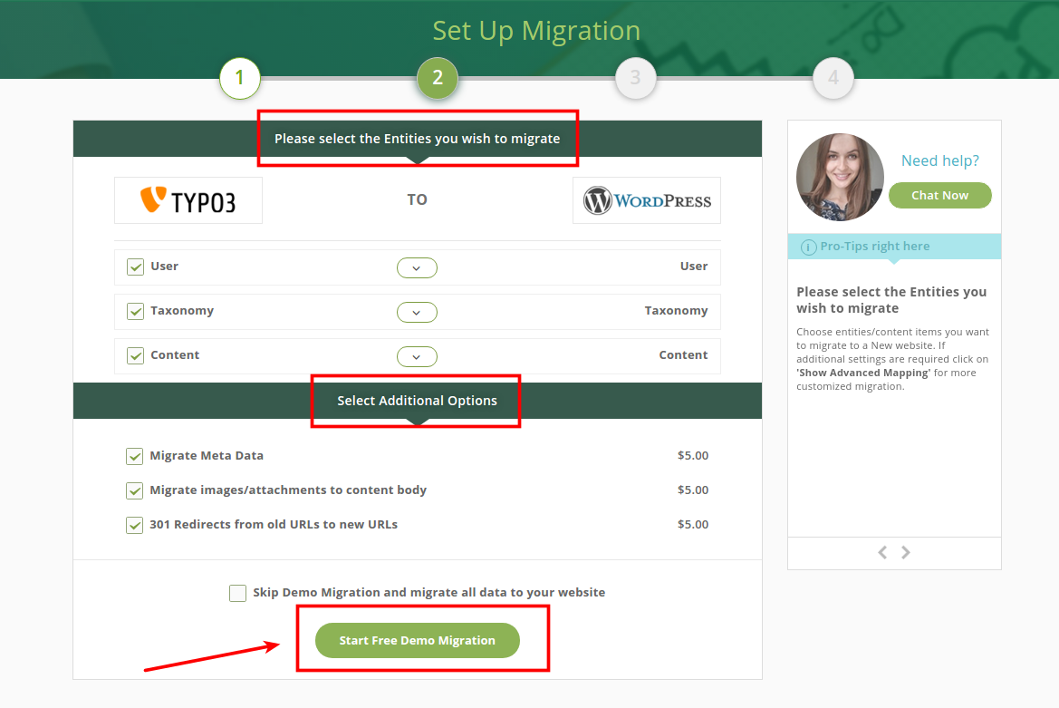
Task: Toggle Migrate images/attachments to content body
Action: [x=134, y=491]
